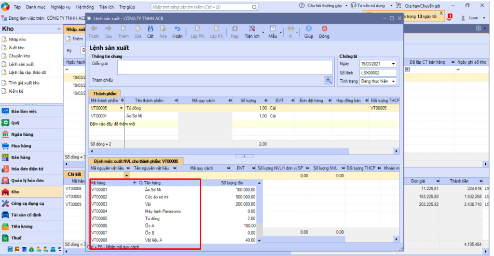Click the Lập PN toolbar icon
The height and width of the screenshot is (256, 494).
click(197, 28)
